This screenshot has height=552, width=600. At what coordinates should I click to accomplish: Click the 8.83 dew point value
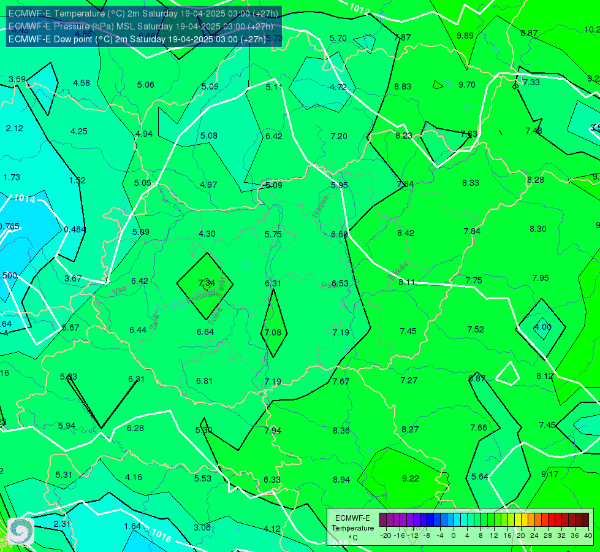point(403,86)
